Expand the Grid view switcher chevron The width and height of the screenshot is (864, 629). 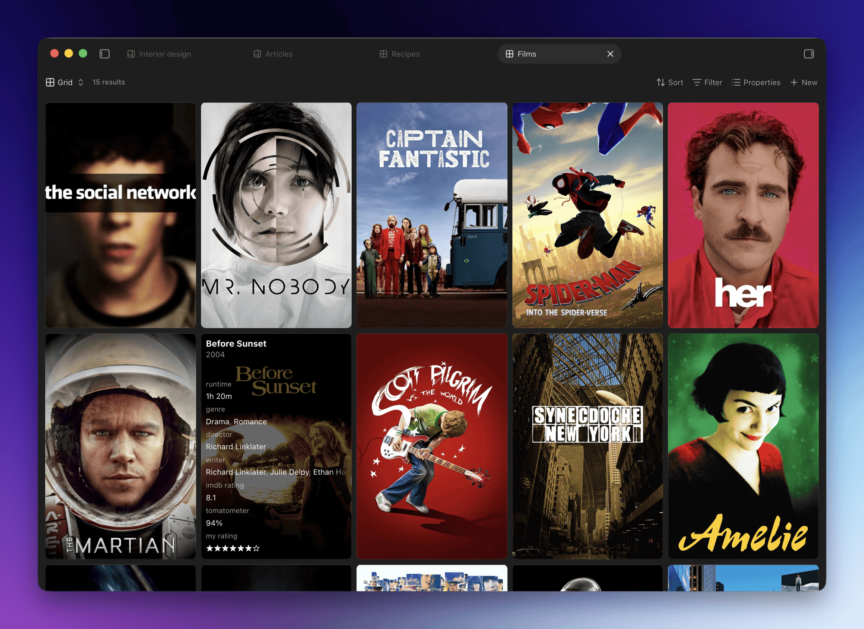[81, 82]
